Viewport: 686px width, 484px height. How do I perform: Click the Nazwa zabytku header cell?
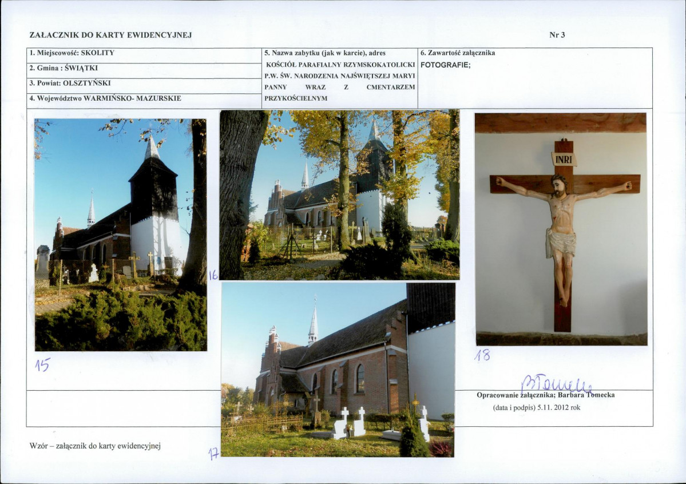pyautogui.click(x=324, y=53)
